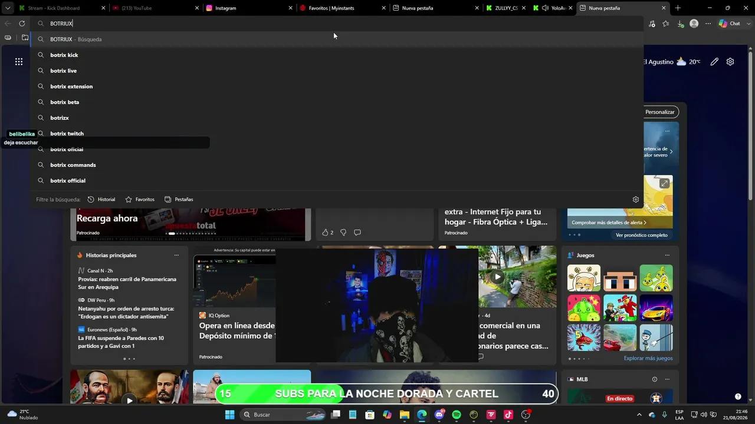Image resolution: width=755 pixels, height=424 pixels.
Task: Open the tab actions dropdown arrow
Action: pos(8,8)
